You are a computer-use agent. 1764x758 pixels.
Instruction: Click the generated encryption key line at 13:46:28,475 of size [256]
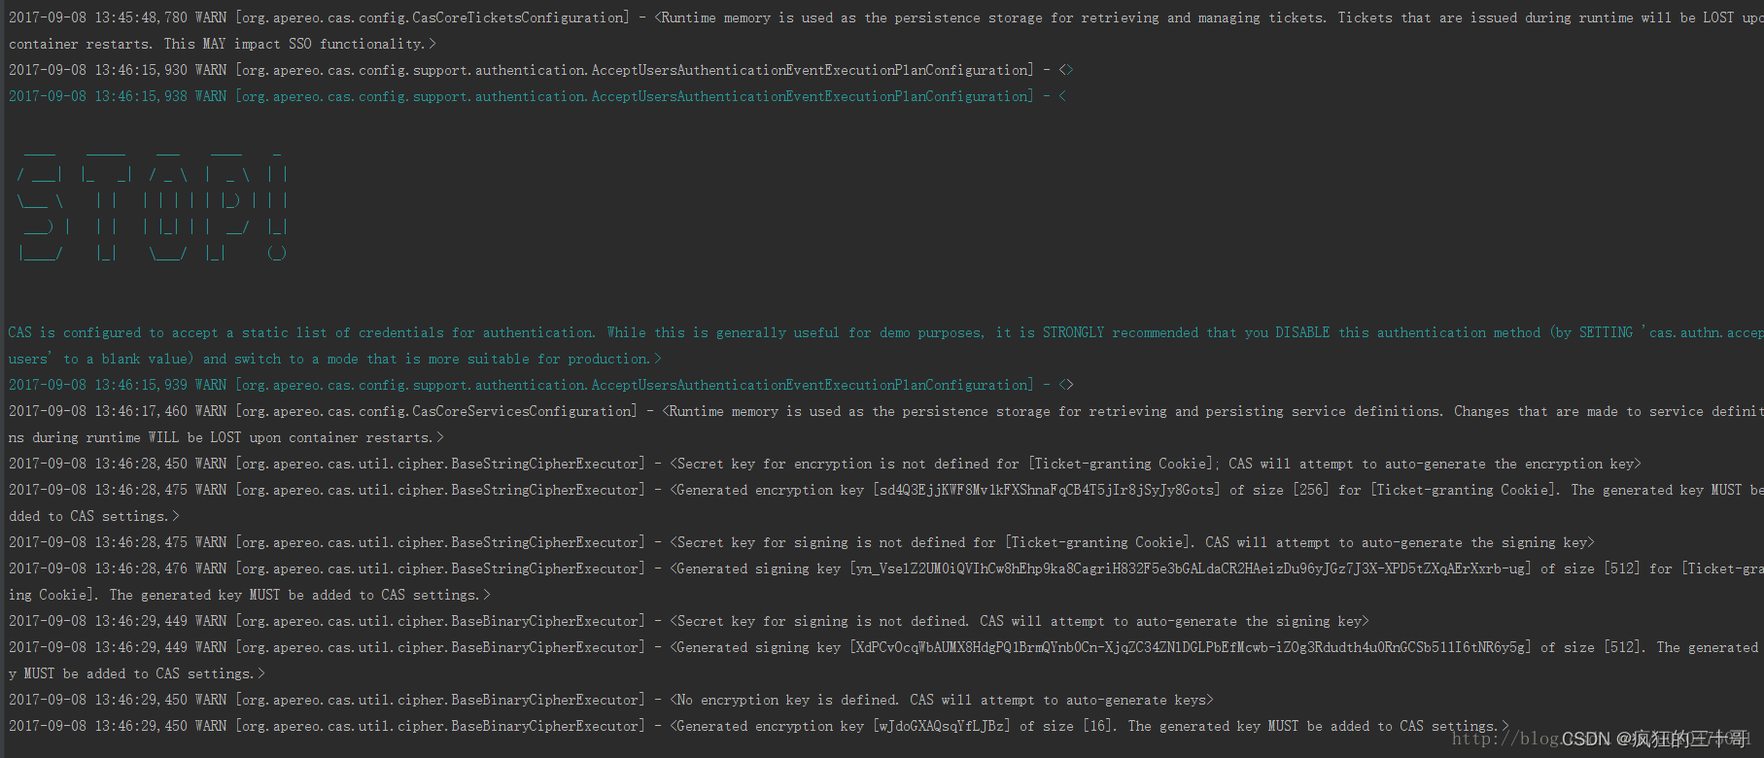pyautogui.click(x=885, y=490)
